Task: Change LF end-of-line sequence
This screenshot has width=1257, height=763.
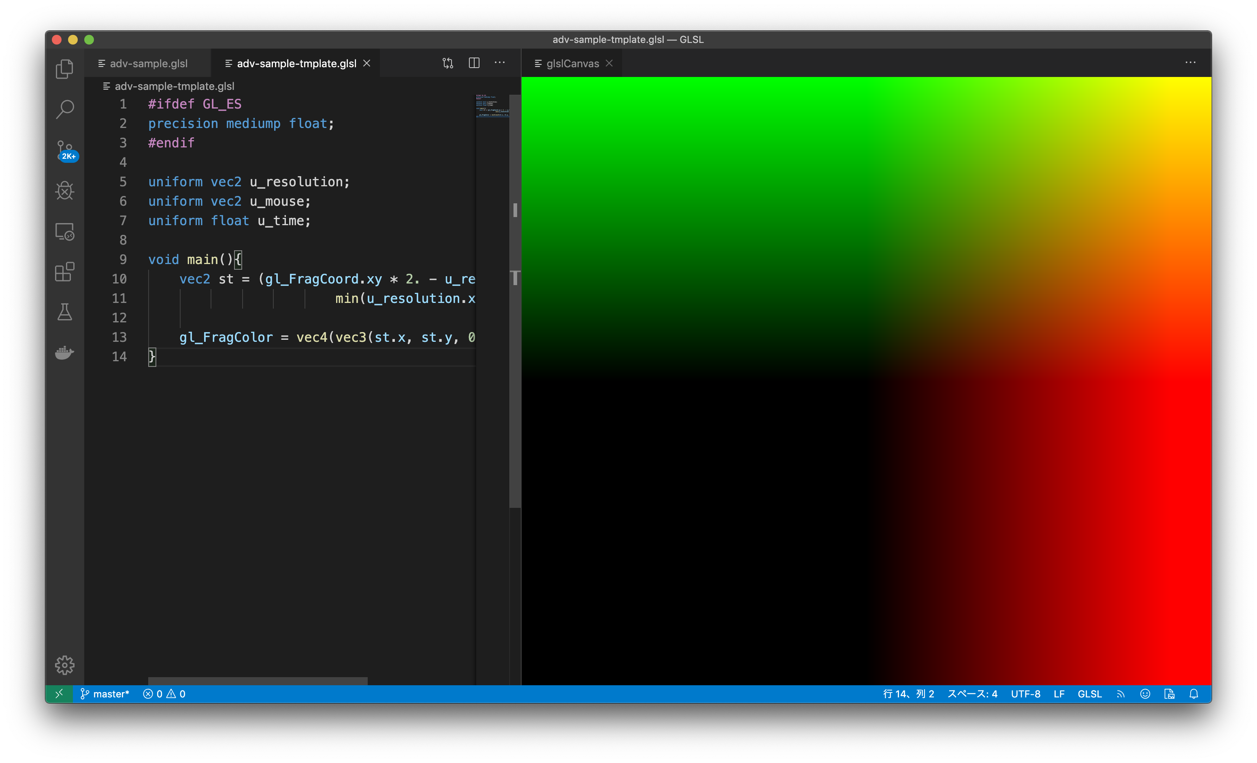Action: pyautogui.click(x=1059, y=694)
